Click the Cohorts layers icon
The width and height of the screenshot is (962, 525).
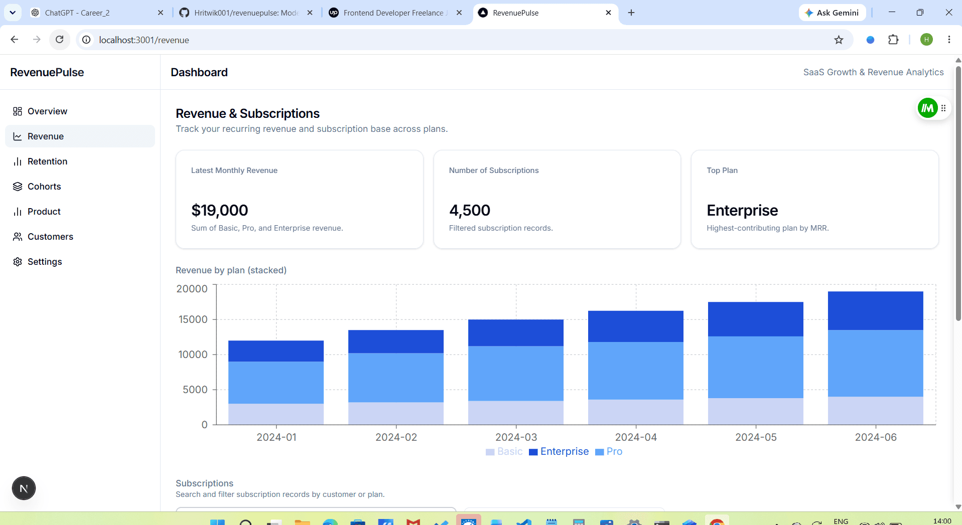pos(18,187)
